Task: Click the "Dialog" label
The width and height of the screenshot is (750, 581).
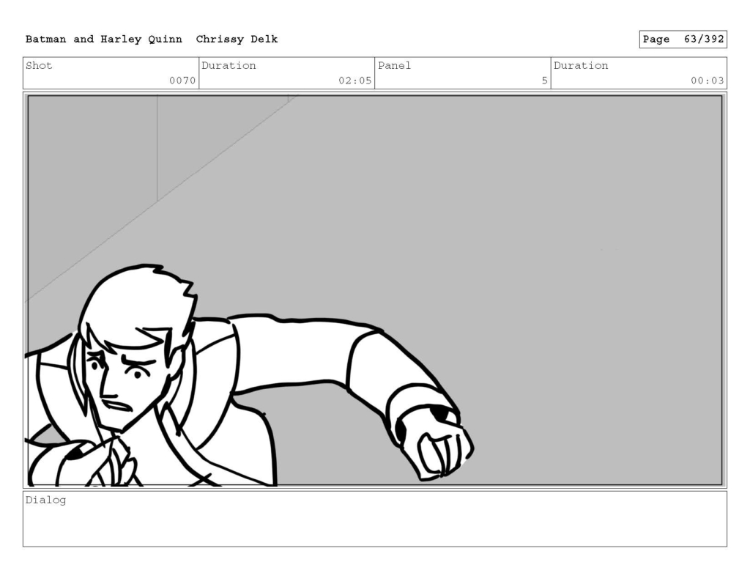Action: 45,500
